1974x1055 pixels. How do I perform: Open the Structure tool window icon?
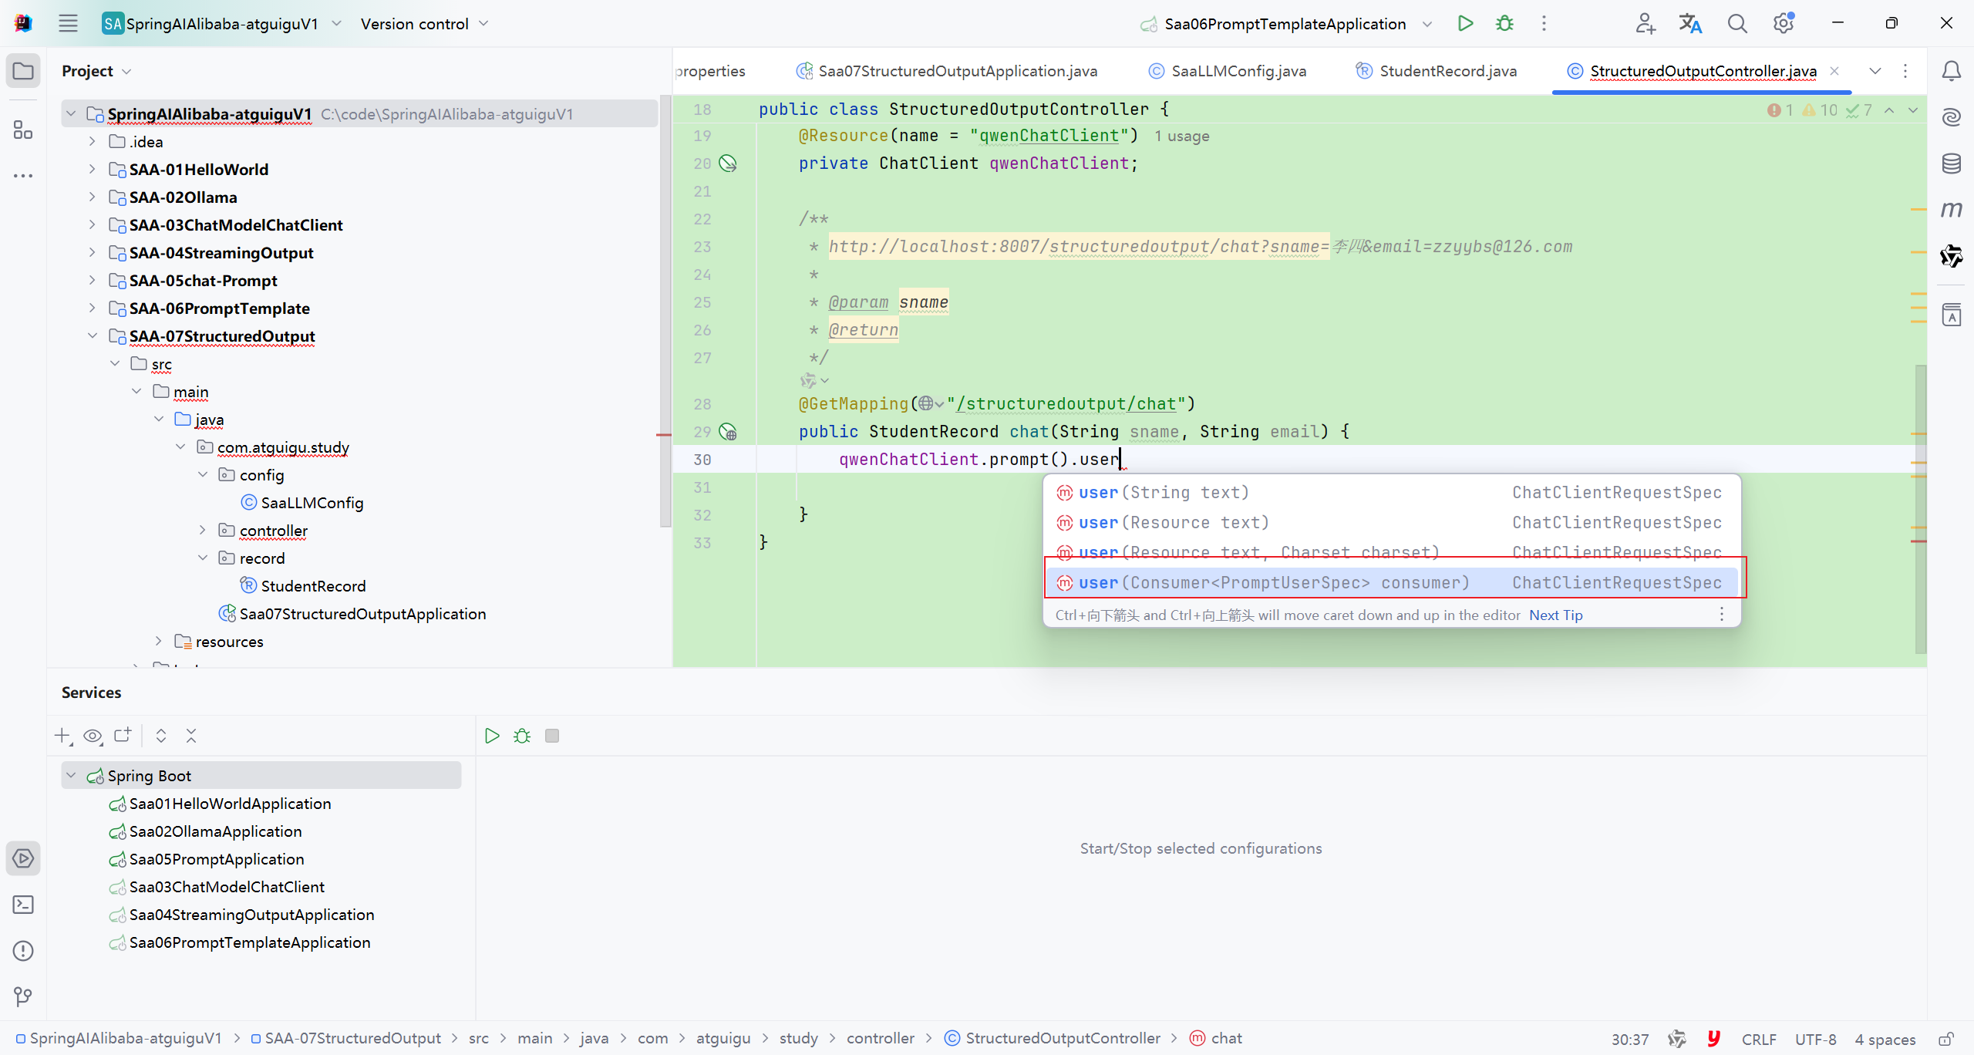click(x=23, y=130)
